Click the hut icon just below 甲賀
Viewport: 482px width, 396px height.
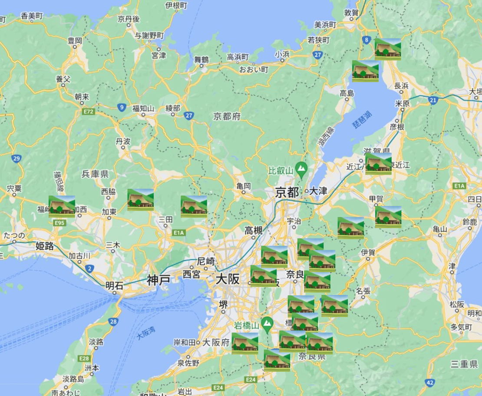[x=388, y=217]
